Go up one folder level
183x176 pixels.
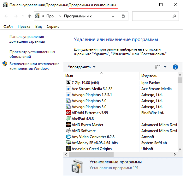[x=30, y=16]
